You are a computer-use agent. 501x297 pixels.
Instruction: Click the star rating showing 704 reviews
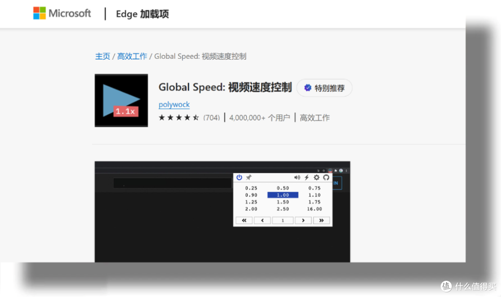(190, 118)
